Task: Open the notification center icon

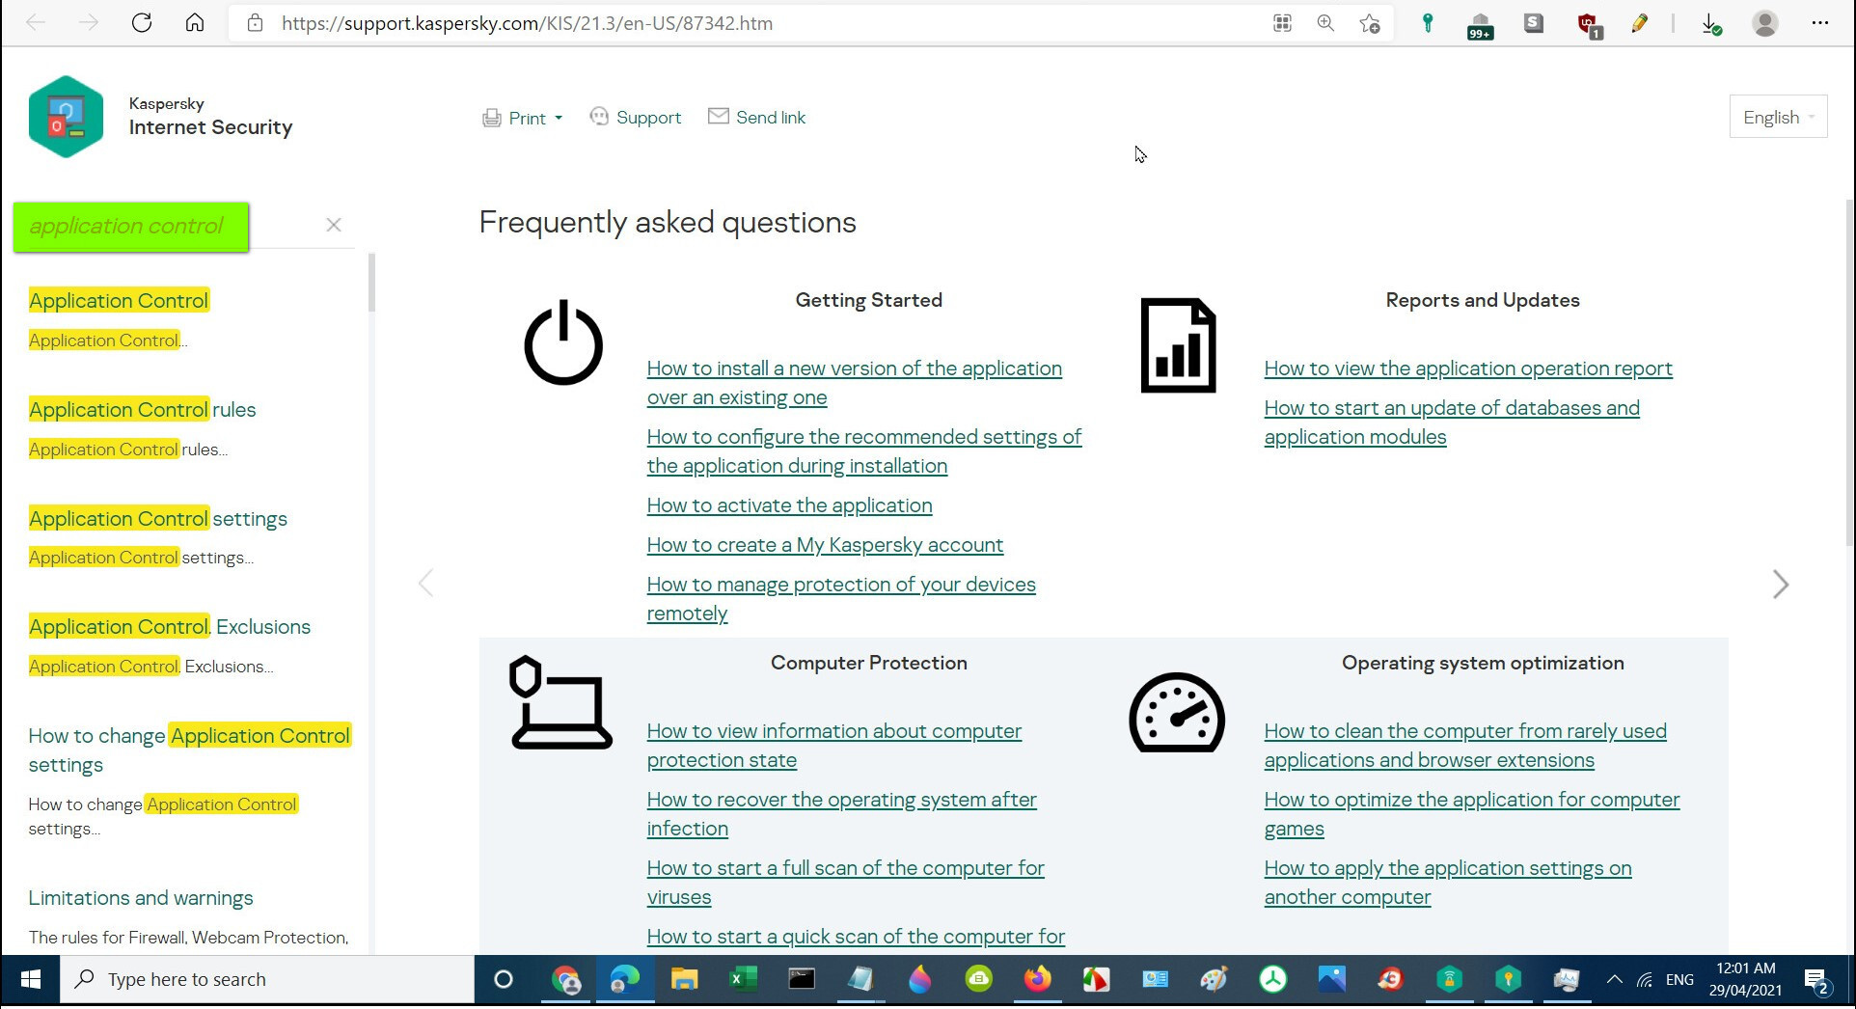Action: coord(1816,980)
